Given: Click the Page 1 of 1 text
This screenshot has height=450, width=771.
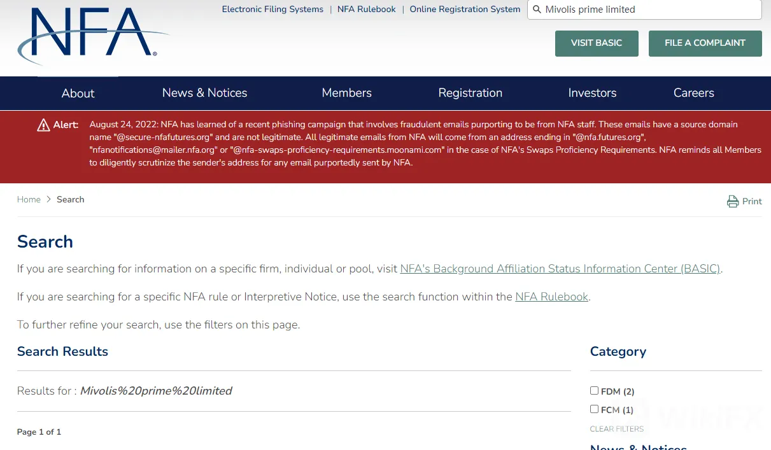Looking at the screenshot, I should pos(39,432).
